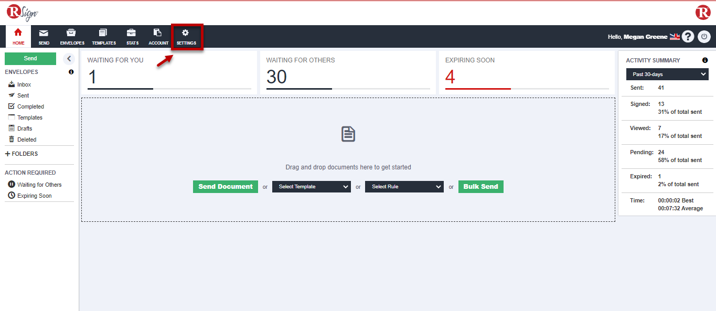Click the Activity Summary info icon
Viewport: 716px width, 311px height.
point(705,60)
